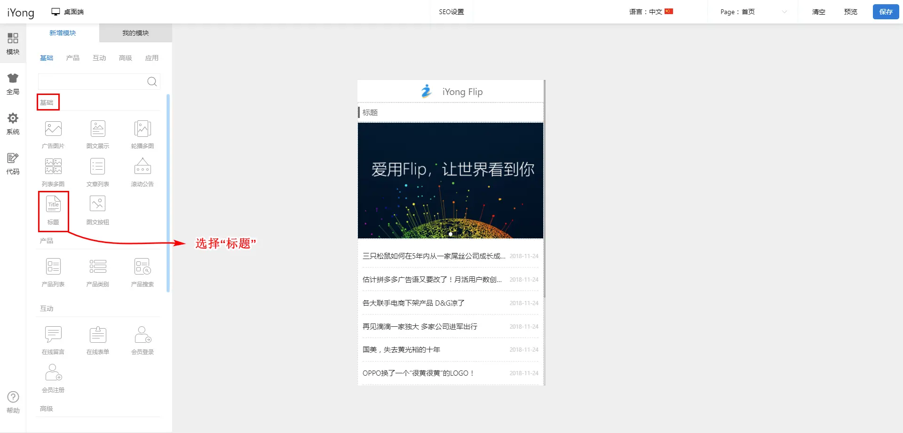Switch to the 我的模块 tab

tap(135, 33)
